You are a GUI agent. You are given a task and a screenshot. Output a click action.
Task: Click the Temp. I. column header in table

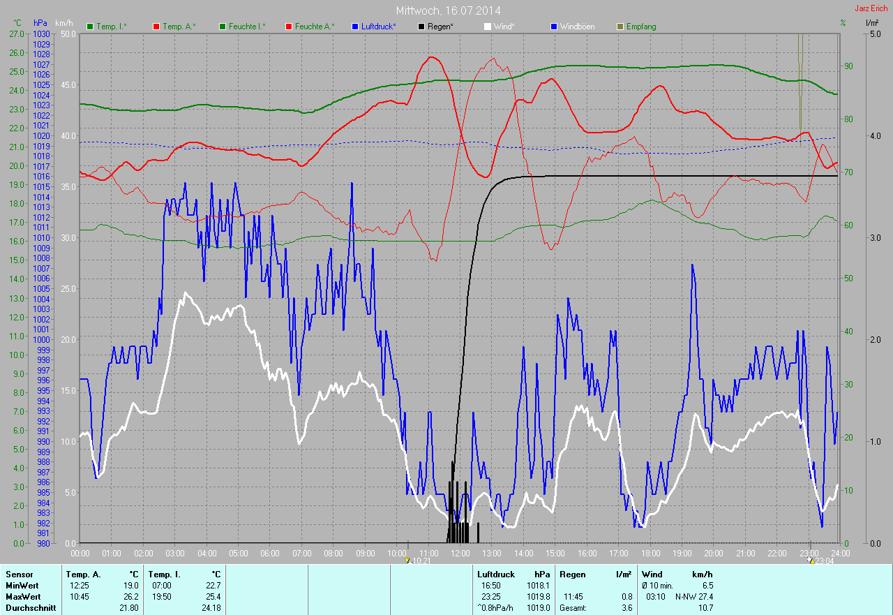click(x=164, y=574)
